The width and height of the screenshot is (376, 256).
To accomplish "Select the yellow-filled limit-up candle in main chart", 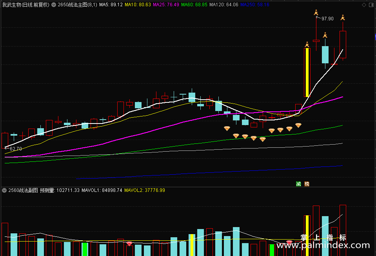I will 307,72.
